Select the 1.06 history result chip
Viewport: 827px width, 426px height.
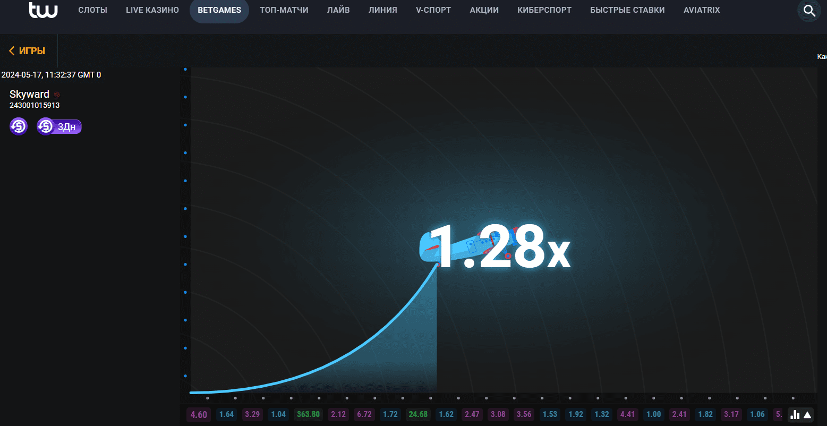pyautogui.click(x=757, y=414)
